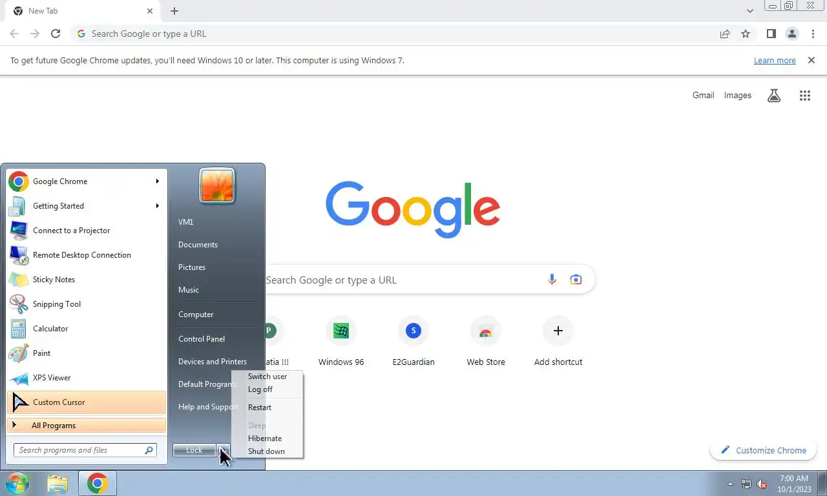Dismiss the update infobar
Viewport: 827px width, 496px height.
(x=811, y=60)
